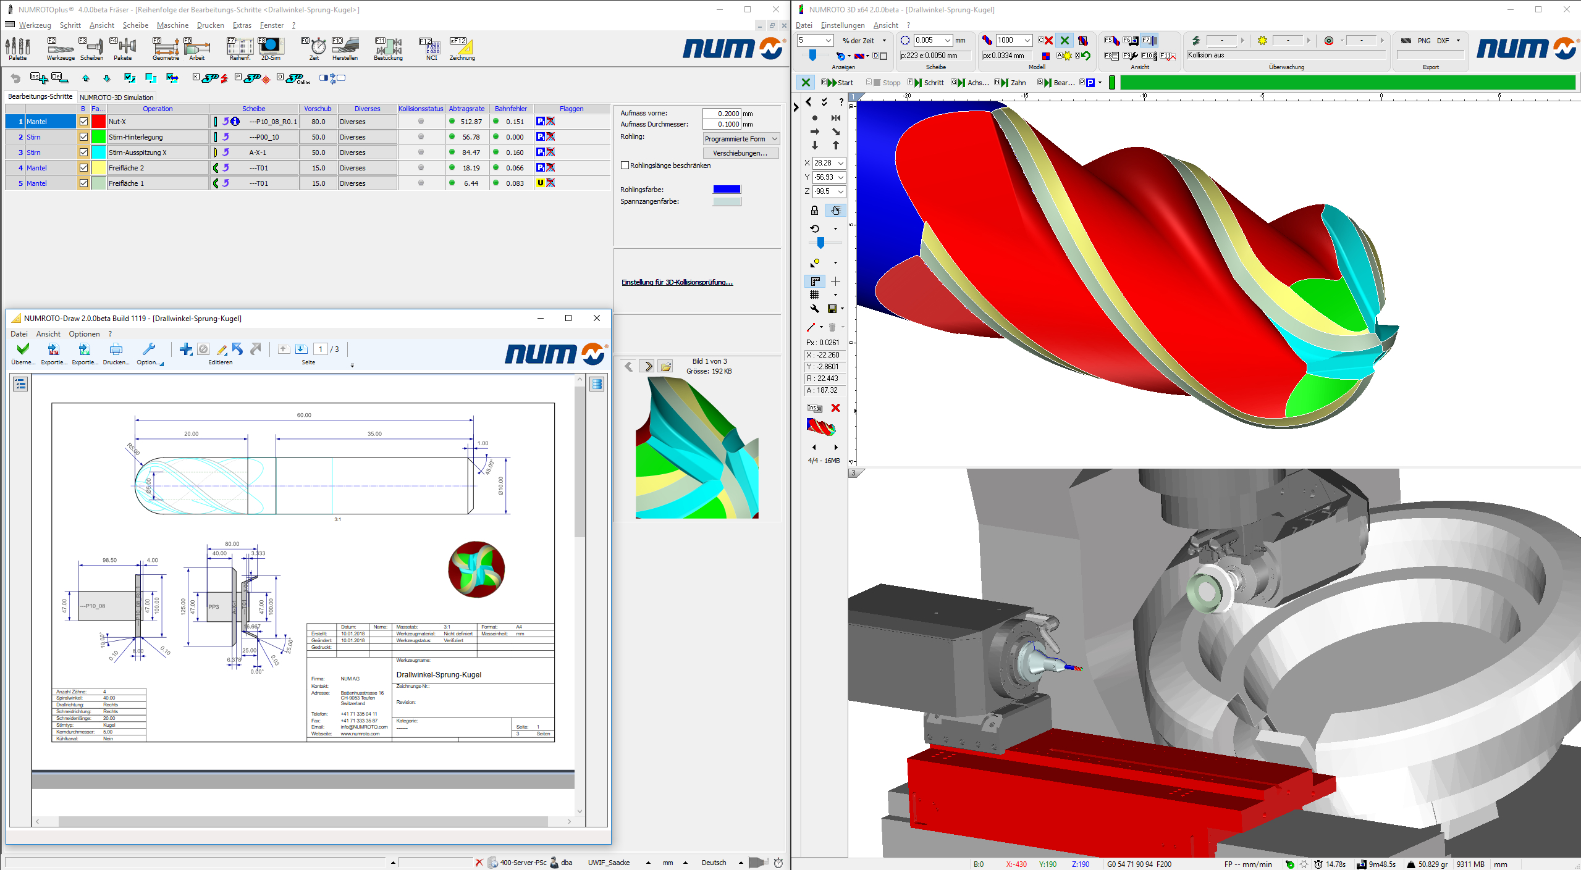
Task: Open Z value -98.5 dropdown
Action: coord(840,191)
